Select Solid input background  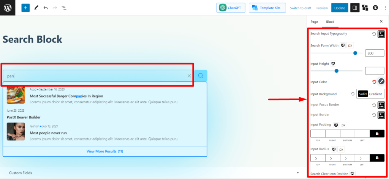363,94
